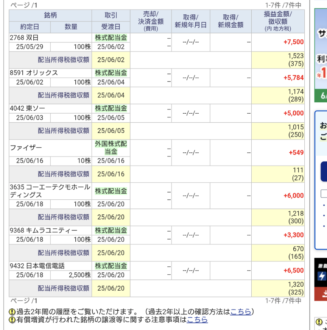Select 3635 コーエーテクモホールディングス stock name
The image size is (327, 330).
pyautogui.click(x=50, y=191)
